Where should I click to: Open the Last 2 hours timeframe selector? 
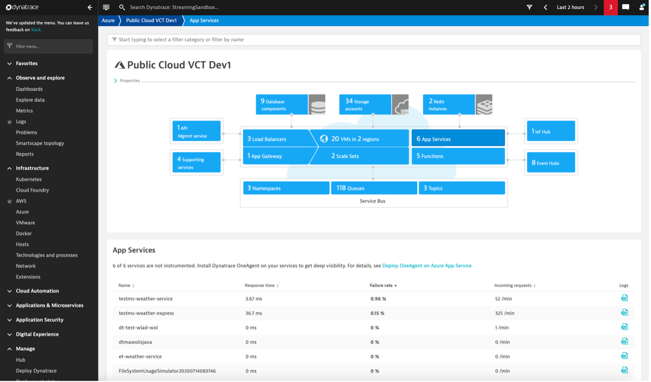point(571,8)
